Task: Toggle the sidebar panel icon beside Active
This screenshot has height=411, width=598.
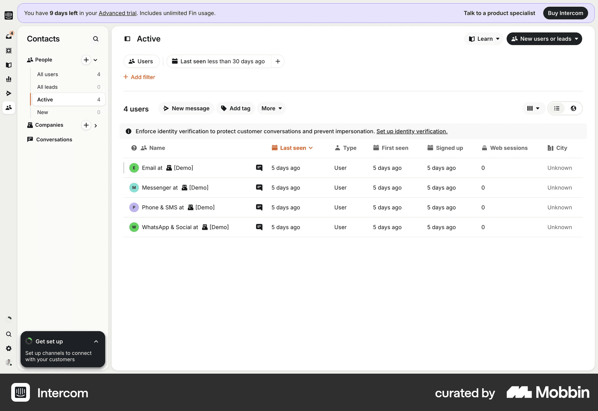Action: pyautogui.click(x=127, y=39)
